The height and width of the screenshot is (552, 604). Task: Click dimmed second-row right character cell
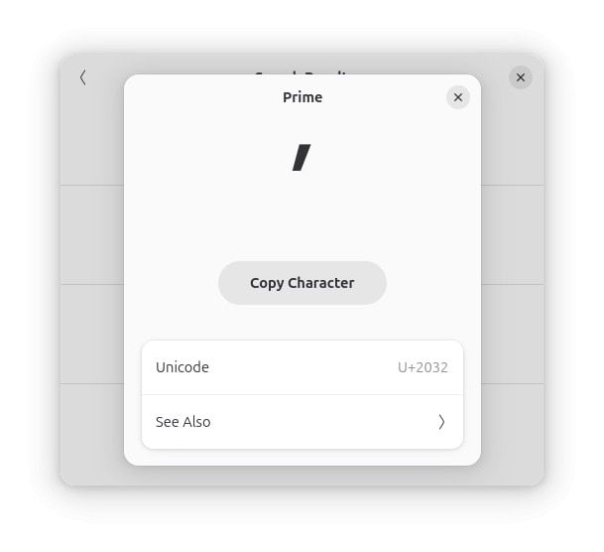(x=513, y=234)
